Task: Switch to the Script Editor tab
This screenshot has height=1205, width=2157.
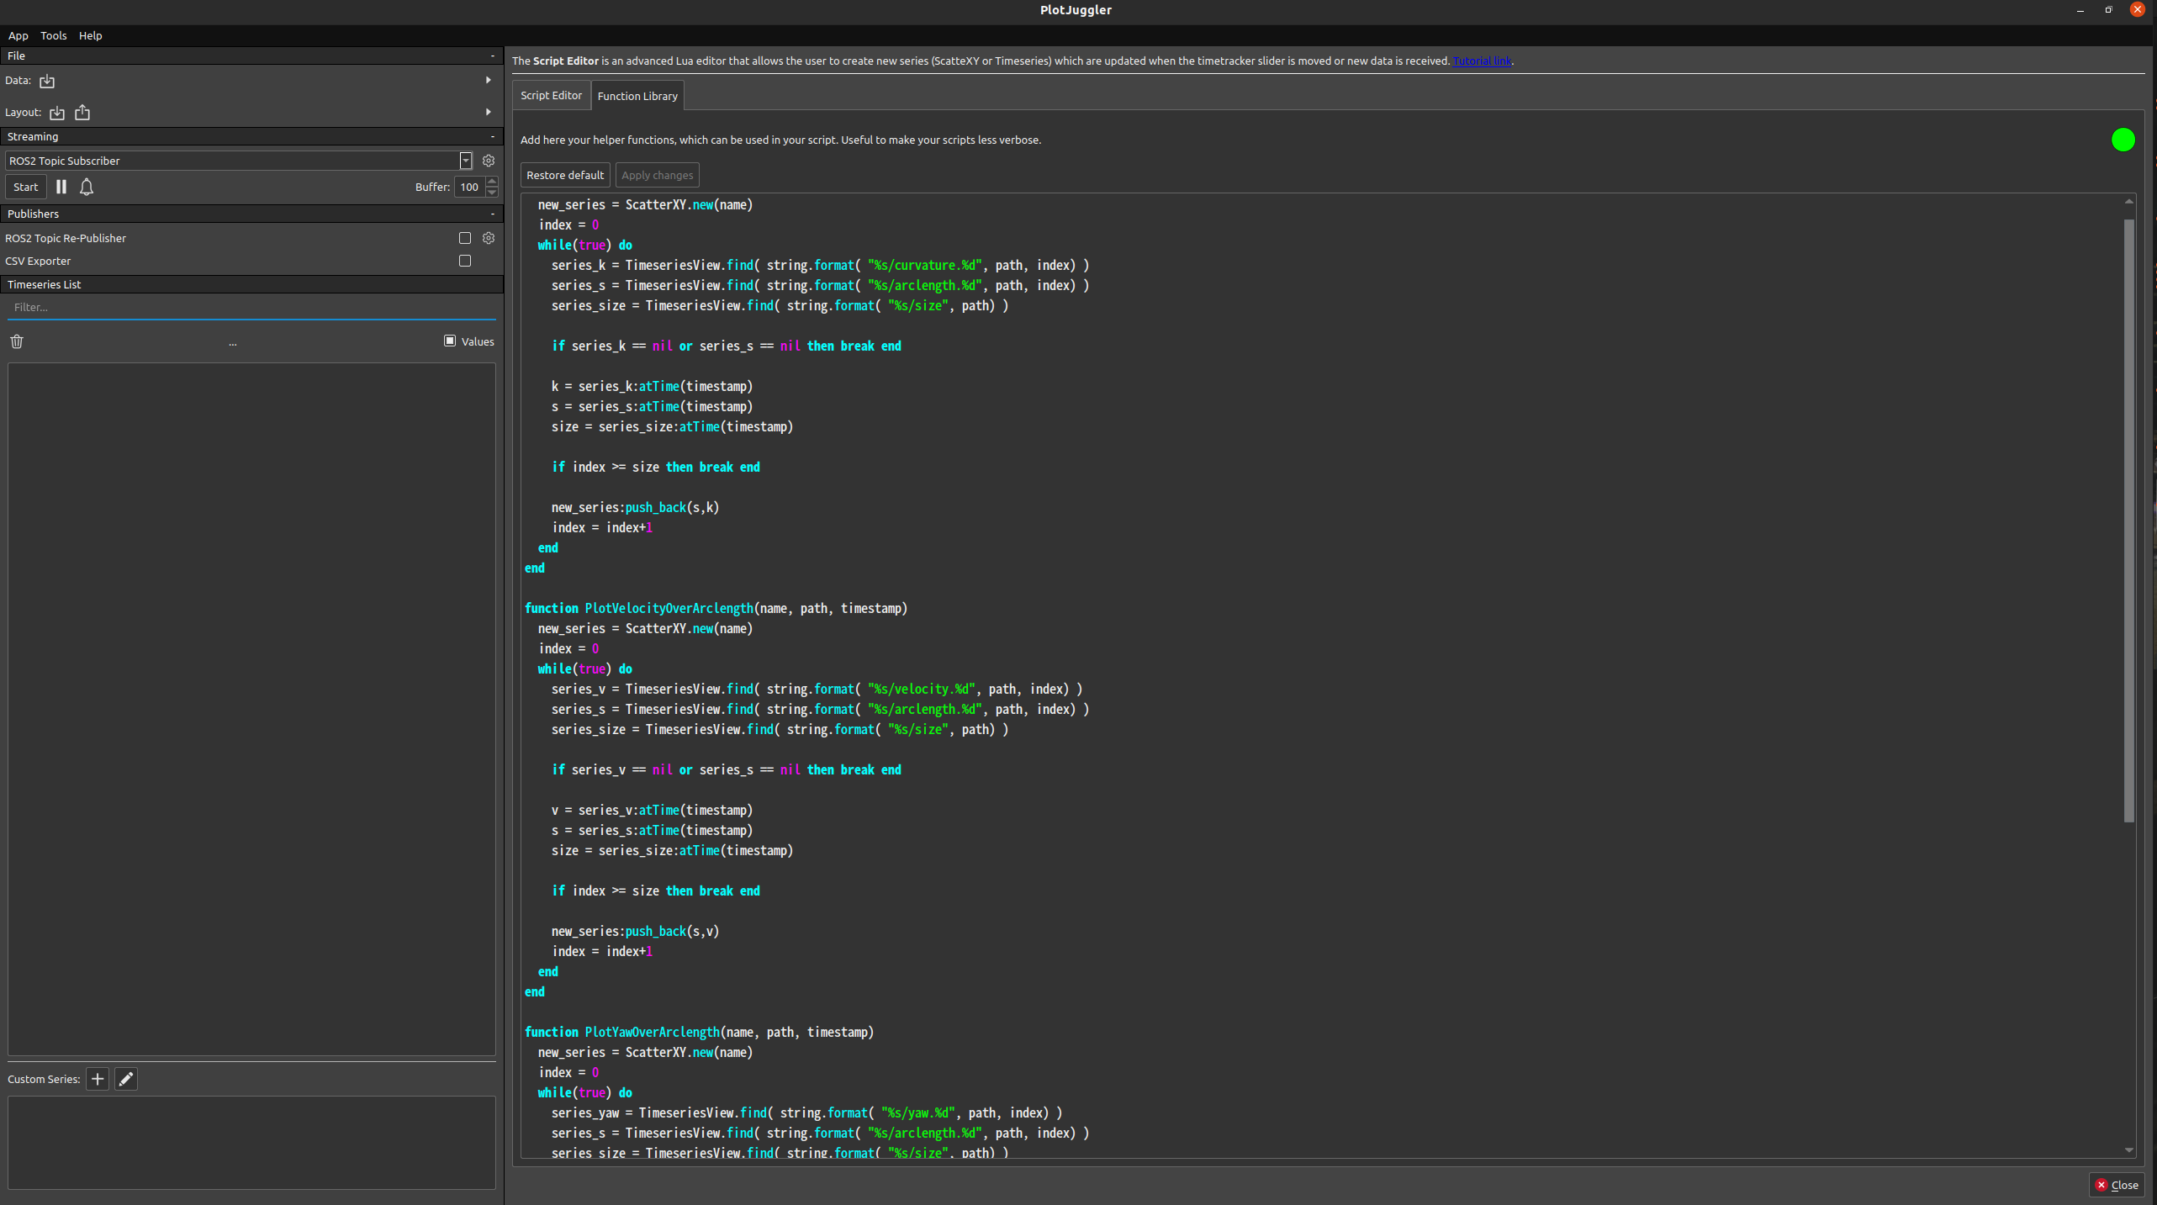Action: [551, 96]
